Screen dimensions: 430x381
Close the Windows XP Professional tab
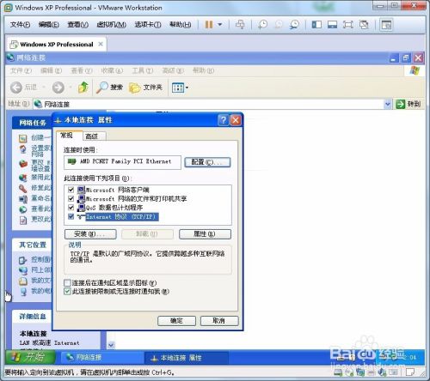click(101, 44)
